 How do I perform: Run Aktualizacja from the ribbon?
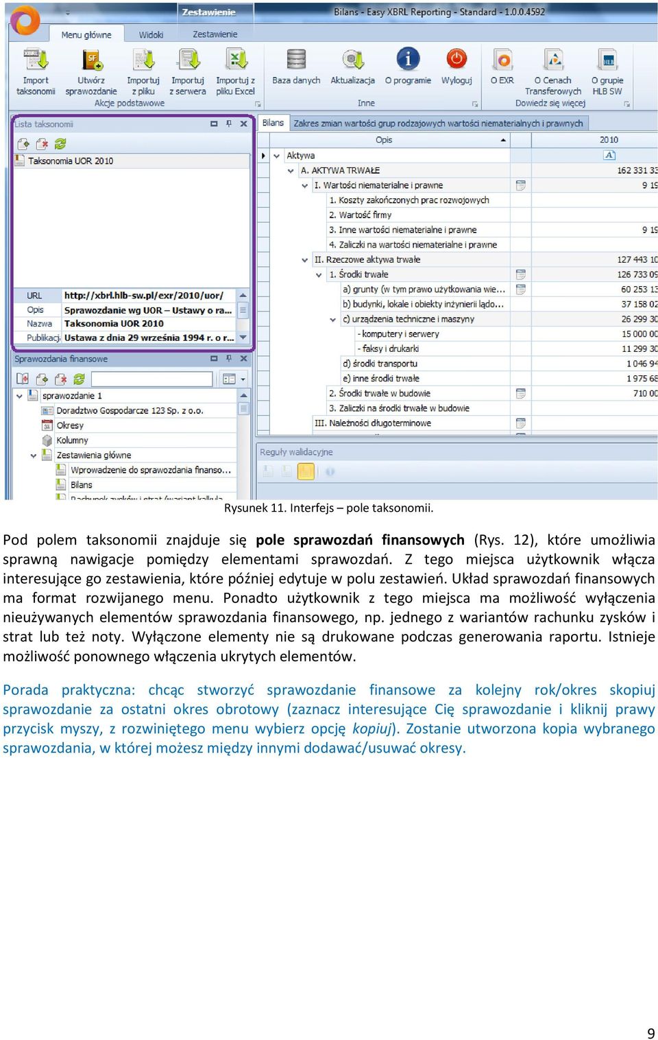[x=353, y=67]
